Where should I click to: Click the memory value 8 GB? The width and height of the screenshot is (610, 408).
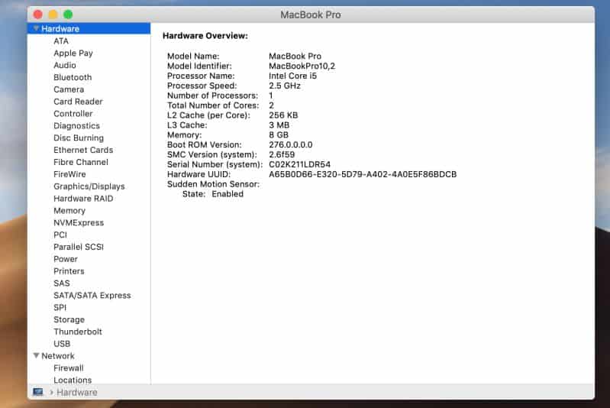pyautogui.click(x=279, y=134)
